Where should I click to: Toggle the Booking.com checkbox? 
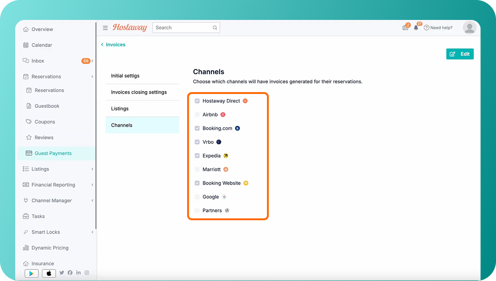point(197,128)
